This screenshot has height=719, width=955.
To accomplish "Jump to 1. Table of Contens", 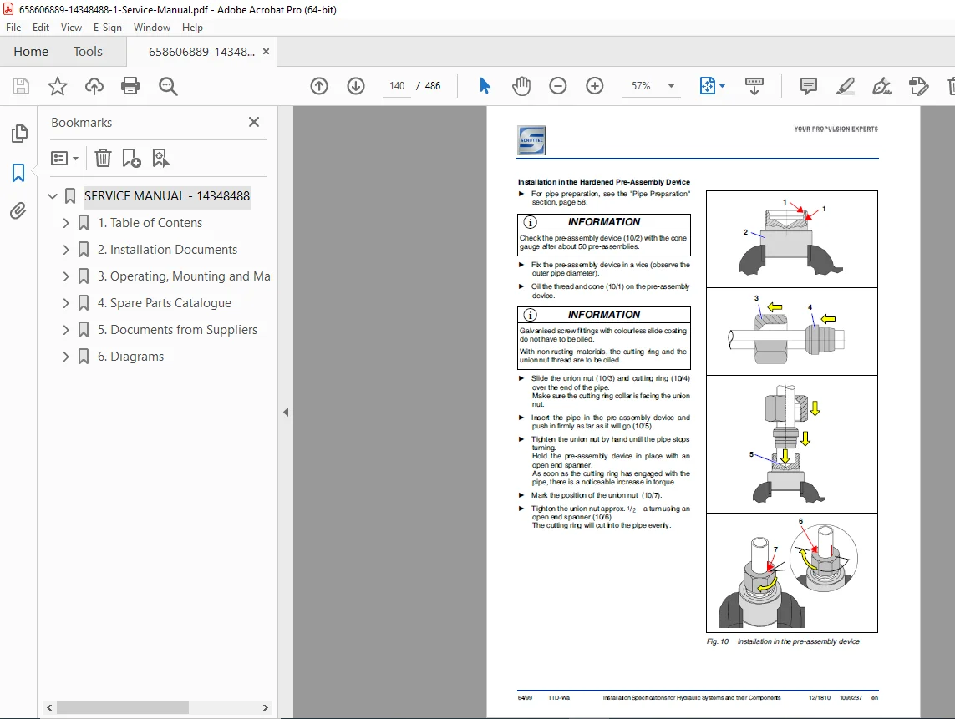I will (150, 223).
